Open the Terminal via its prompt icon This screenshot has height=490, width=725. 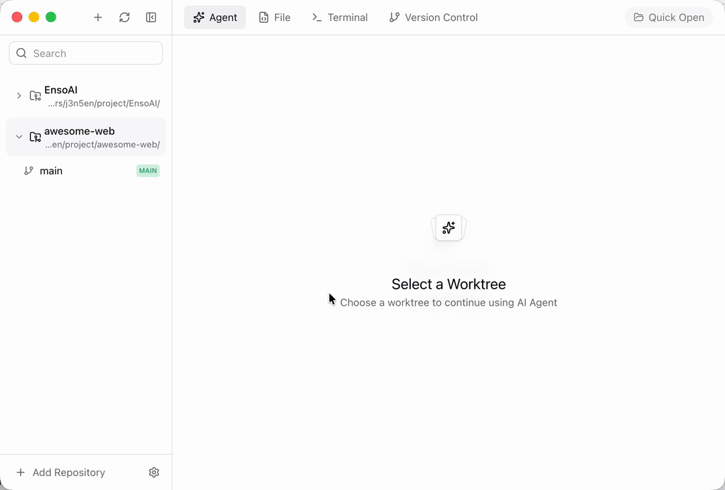coord(316,17)
